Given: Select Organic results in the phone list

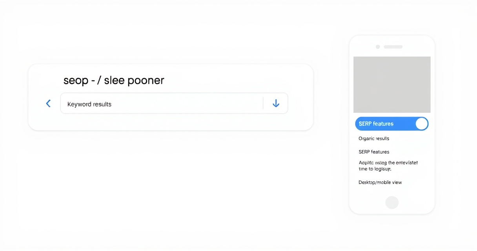Looking at the screenshot, I should (x=374, y=138).
